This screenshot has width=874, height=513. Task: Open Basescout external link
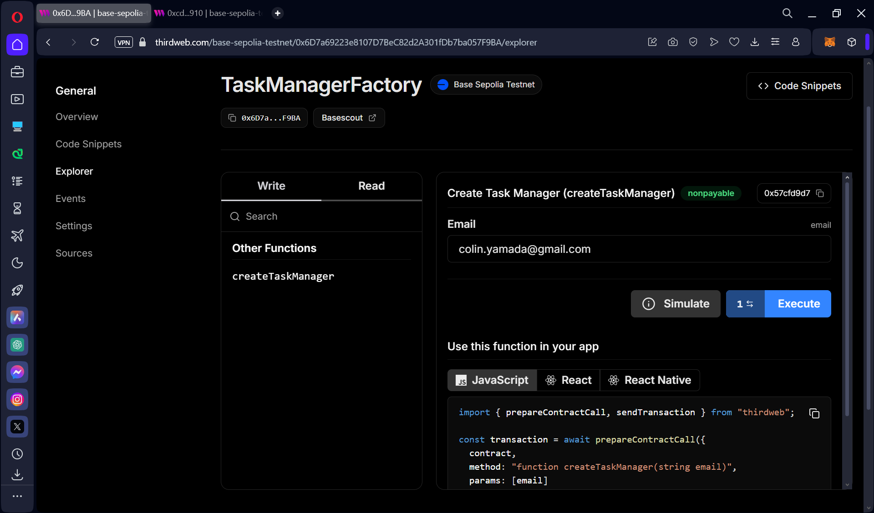(349, 118)
